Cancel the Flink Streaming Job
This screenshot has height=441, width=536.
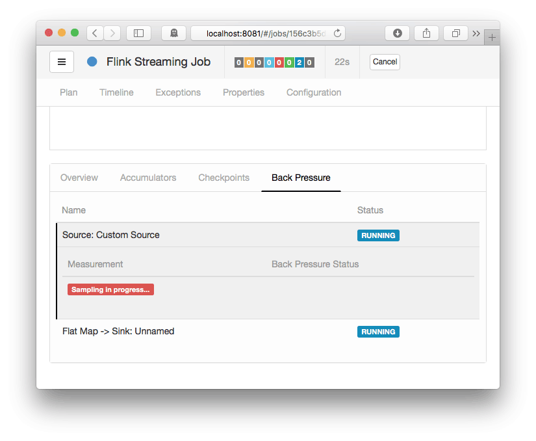(385, 62)
